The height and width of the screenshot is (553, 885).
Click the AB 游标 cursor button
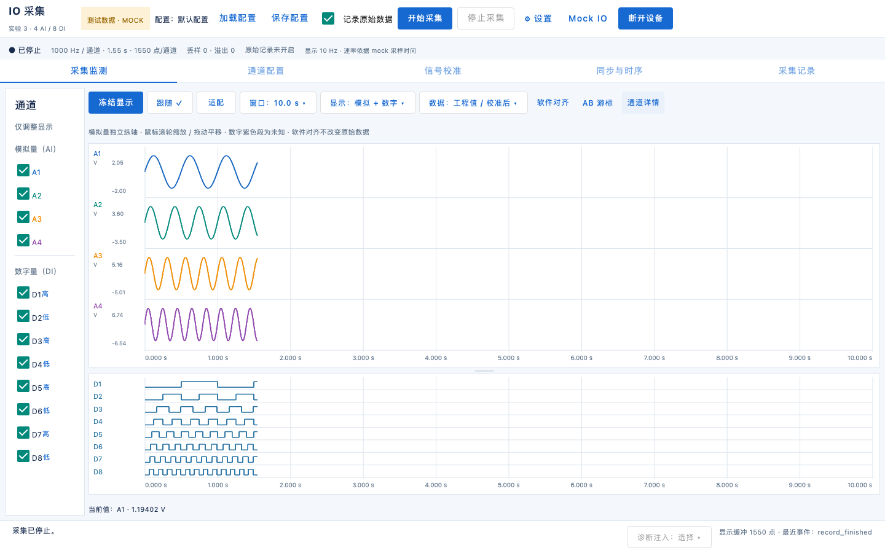[x=598, y=103]
